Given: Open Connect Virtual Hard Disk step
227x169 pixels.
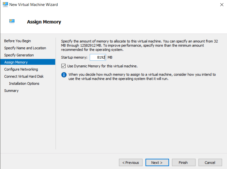Looking at the screenshot, I should [x=24, y=76].
